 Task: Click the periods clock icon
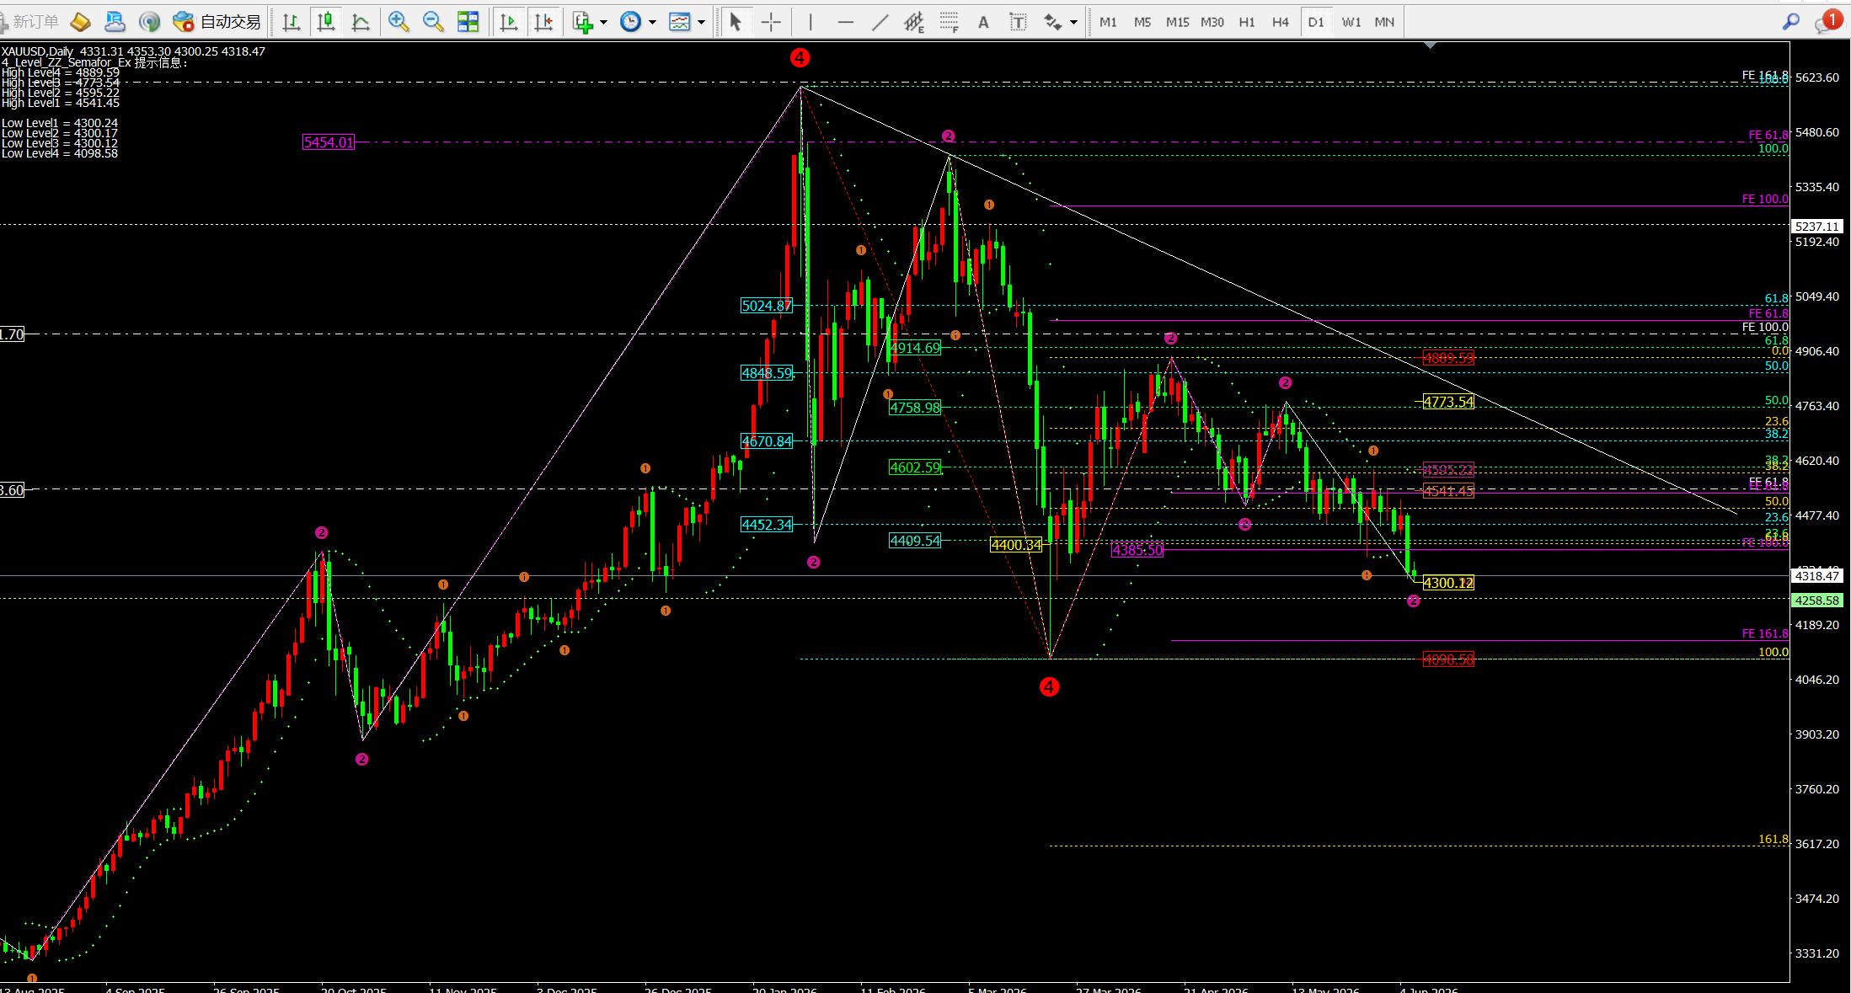coord(630,22)
